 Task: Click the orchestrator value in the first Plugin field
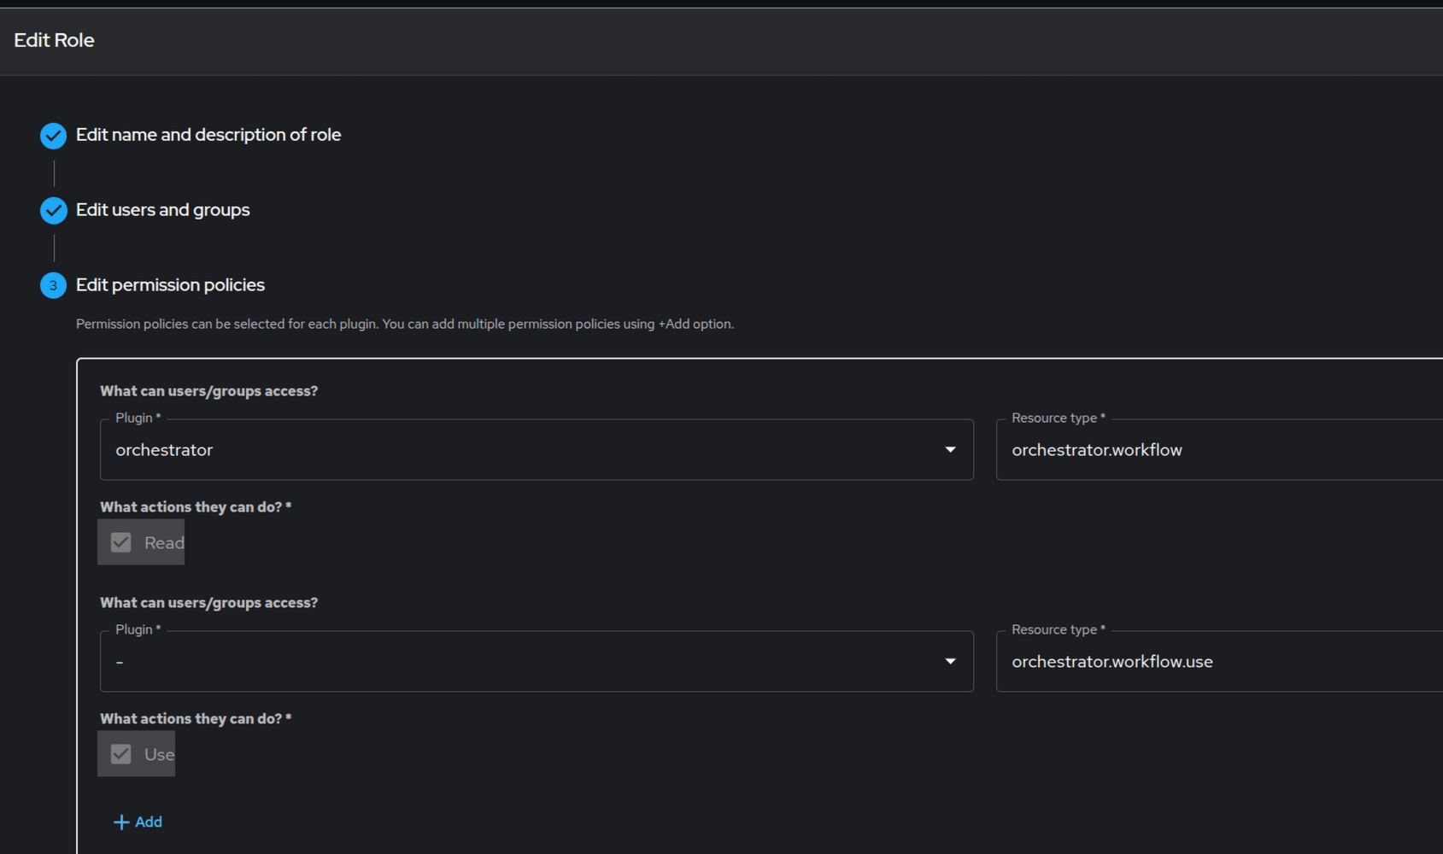[x=164, y=450]
